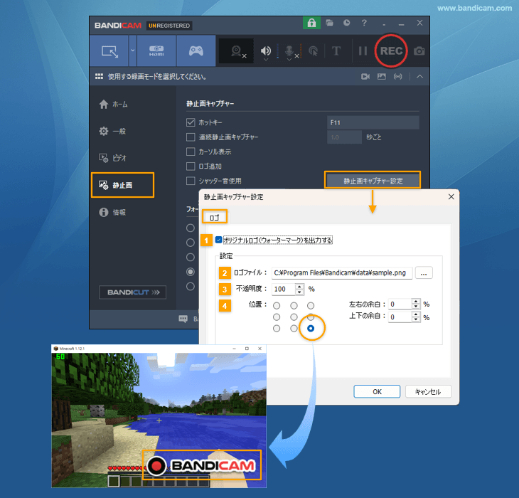
Task: Increase 左右の余白 with up arrow
Action: [x=416, y=302]
